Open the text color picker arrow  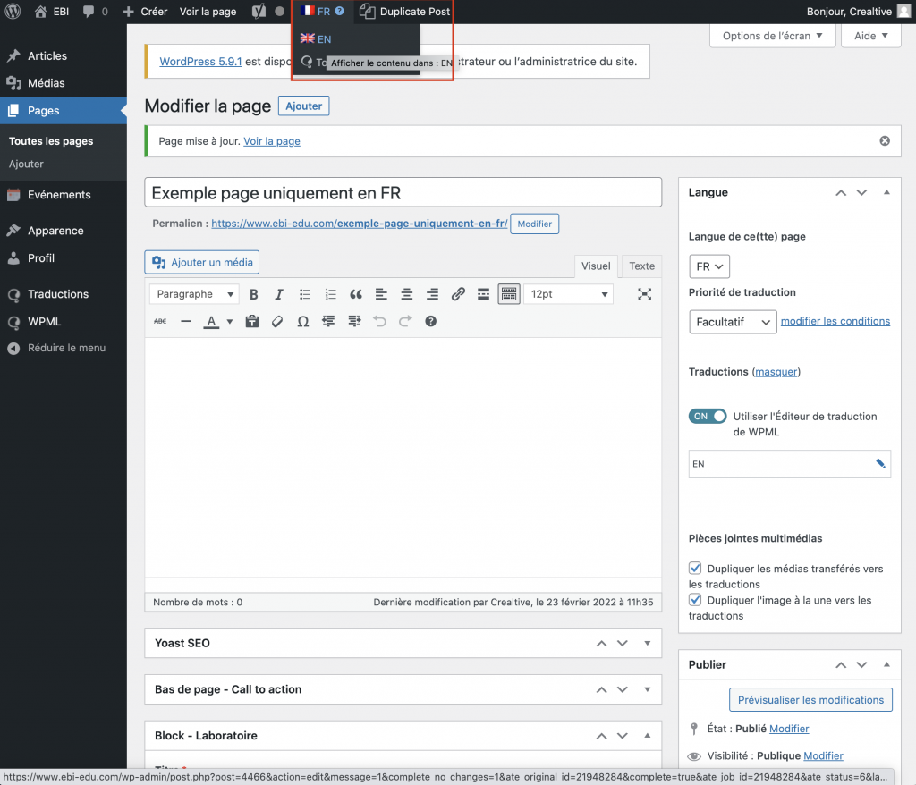[x=230, y=322]
